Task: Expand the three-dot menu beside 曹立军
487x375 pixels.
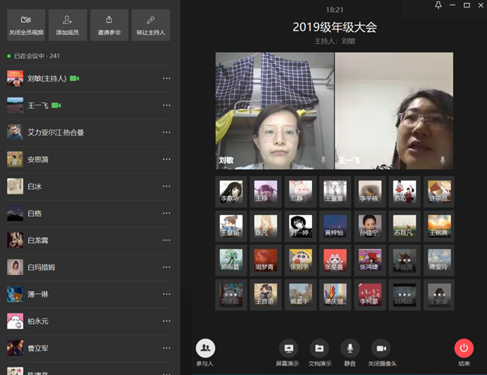Action: [x=167, y=348]
